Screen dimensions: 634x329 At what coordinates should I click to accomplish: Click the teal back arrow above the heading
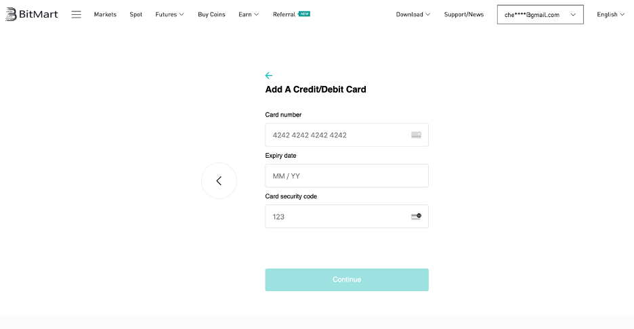point(269,76)
